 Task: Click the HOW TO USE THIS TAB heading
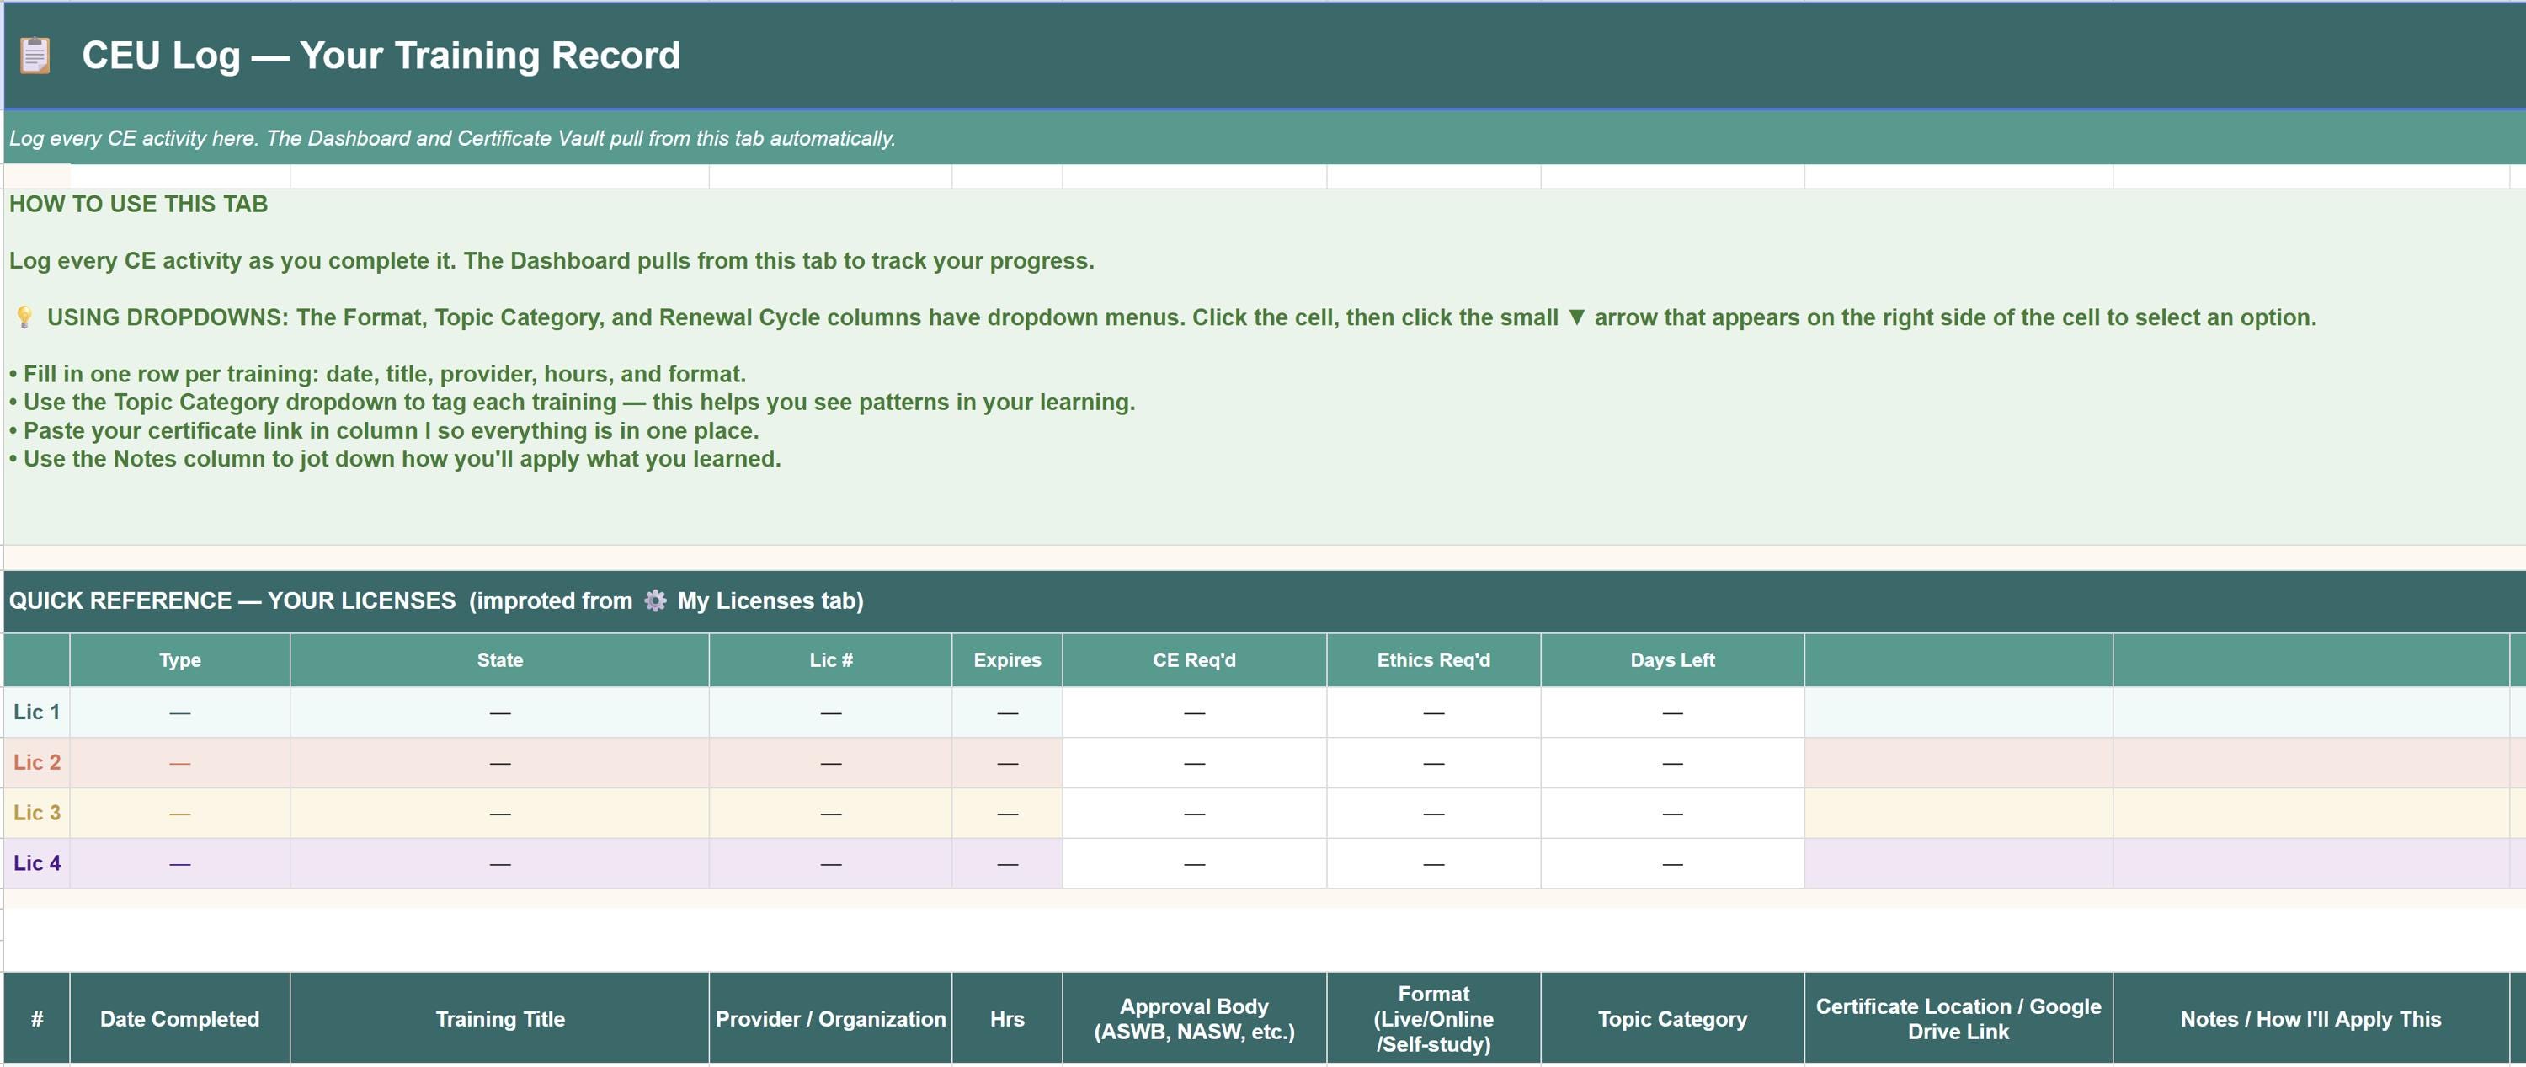point(138,204)
